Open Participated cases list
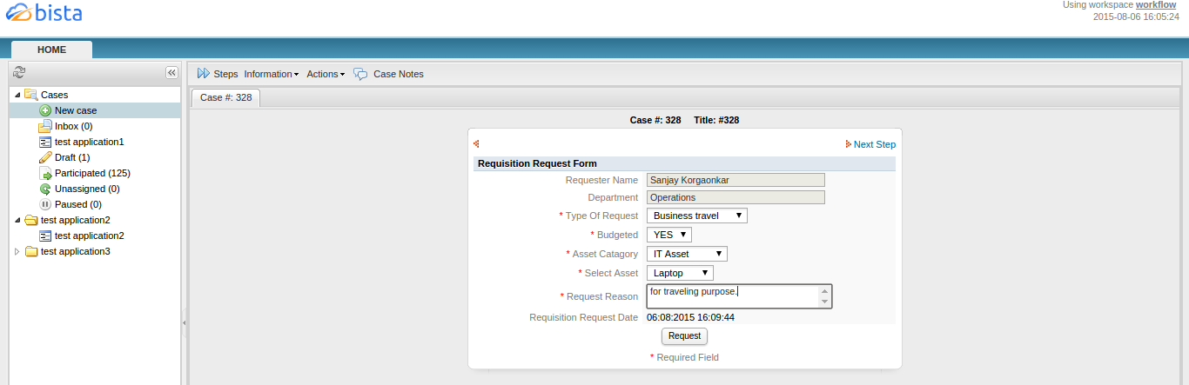Image resolution: width=1189 pixels, height=385 pixels. click(91, 173)
